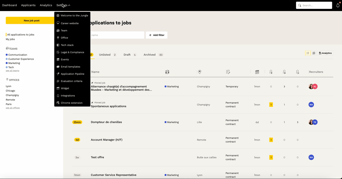Click the contract type column icon
The image size is (342, 179).
[x=228, y=72]
